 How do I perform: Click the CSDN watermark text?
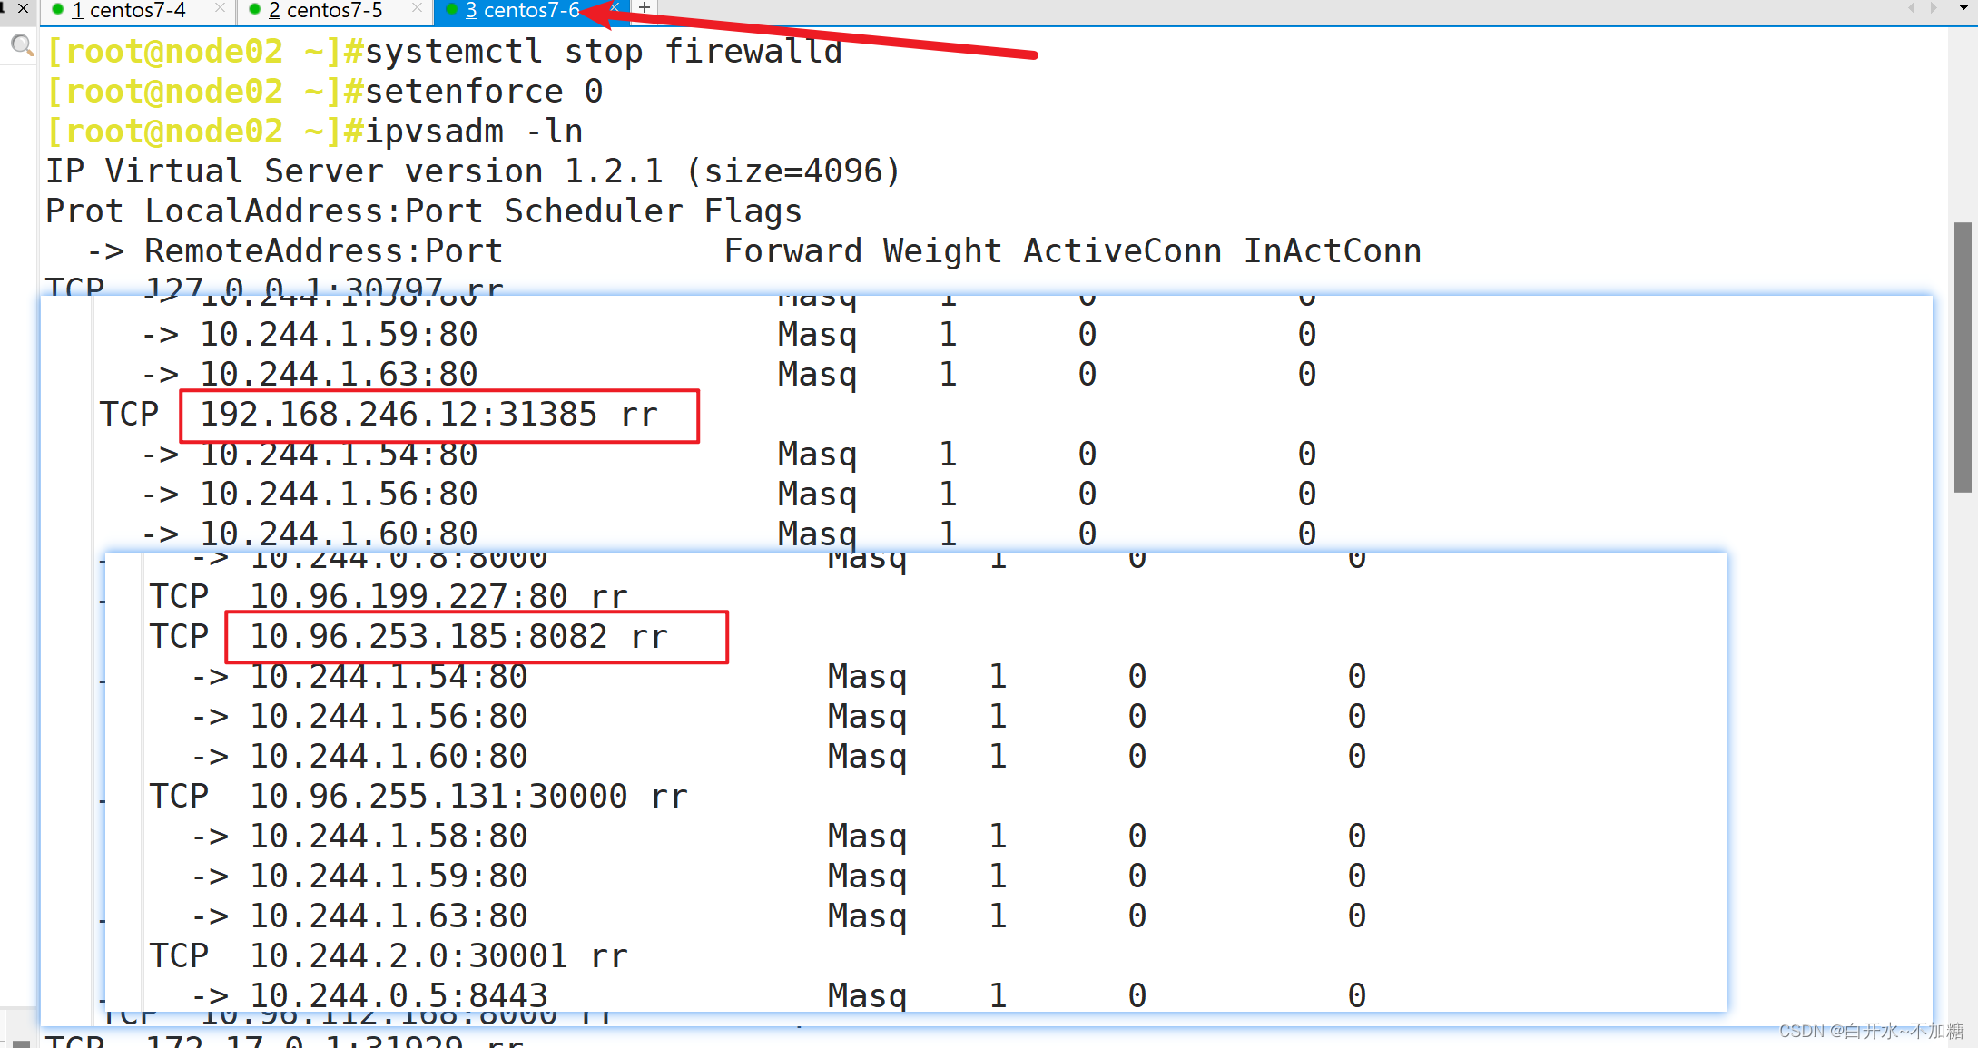click(x=1870, y=1032)
